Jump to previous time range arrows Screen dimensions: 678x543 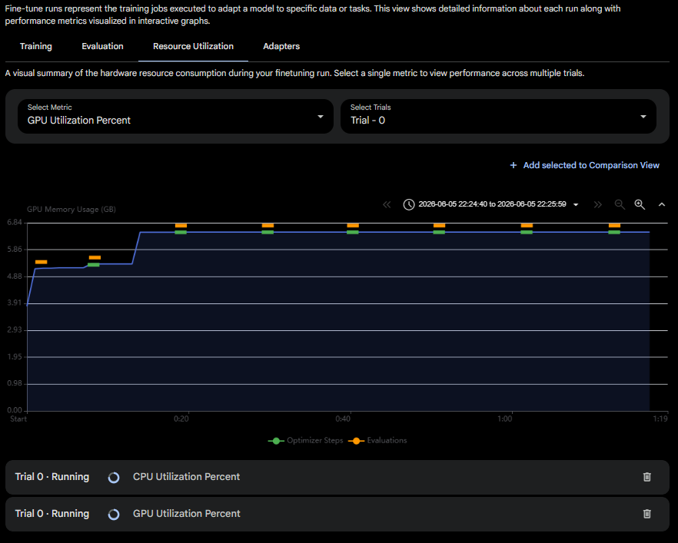(x=387, y=204)
